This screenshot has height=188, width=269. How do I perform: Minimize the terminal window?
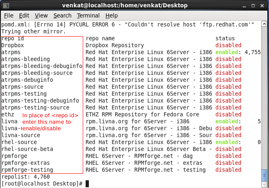point(244,6)
